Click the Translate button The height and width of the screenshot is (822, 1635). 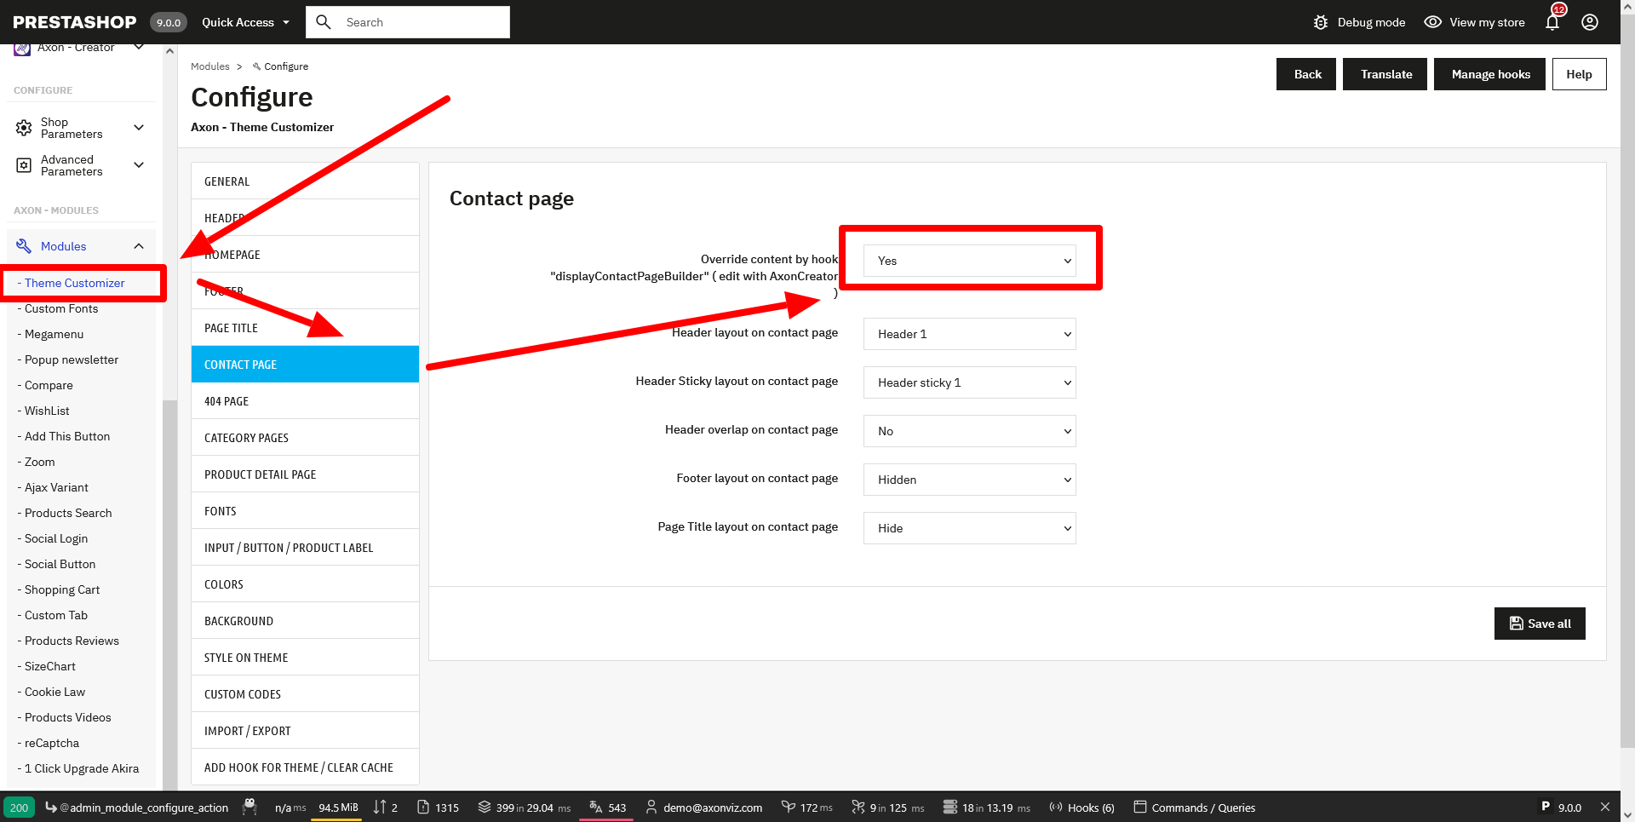[x=1385, y=74]
